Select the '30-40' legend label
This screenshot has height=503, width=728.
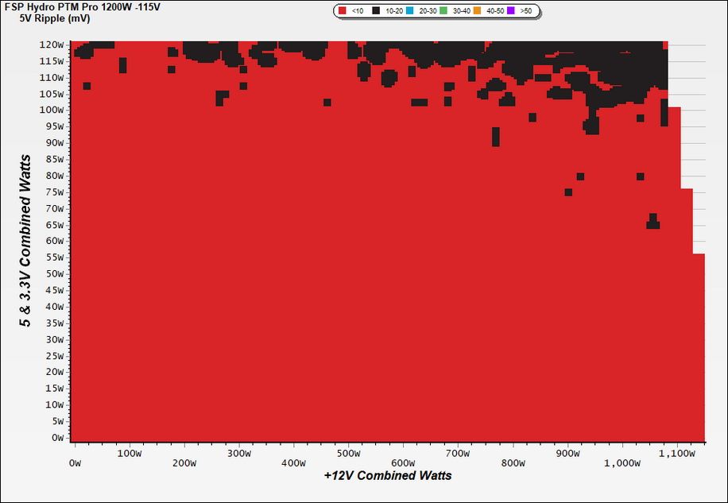click(x=462, y=10)
